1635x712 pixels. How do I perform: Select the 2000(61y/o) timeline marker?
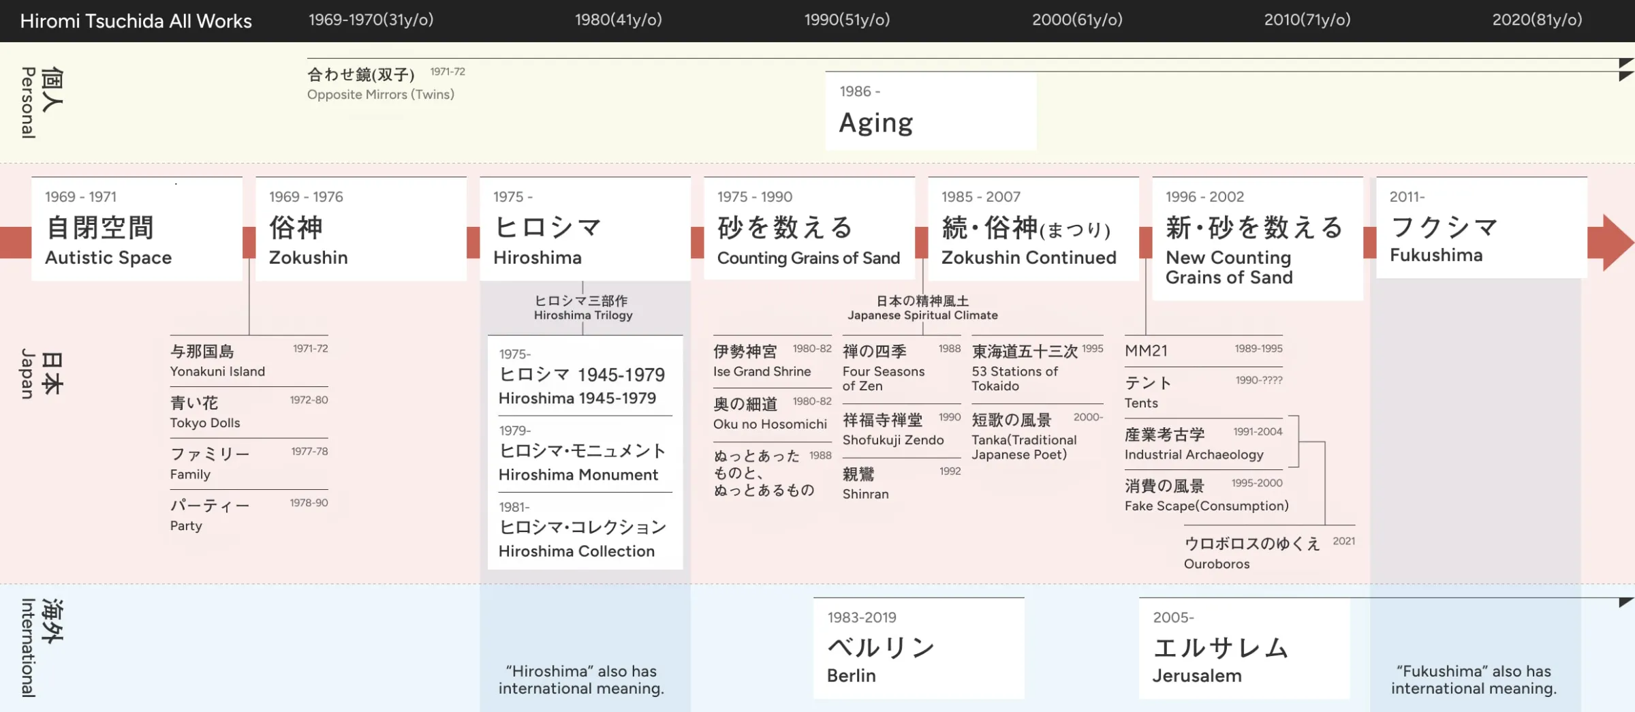click(x=1077, y=20)
